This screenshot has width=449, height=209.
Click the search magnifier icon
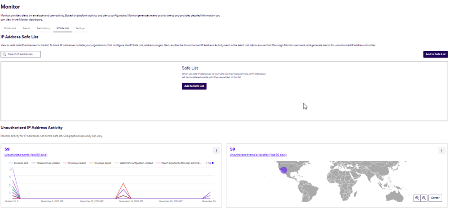[4, 54]
